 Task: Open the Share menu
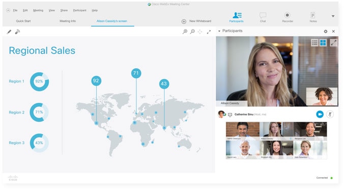pyautogui.click(x=64, y=10)
